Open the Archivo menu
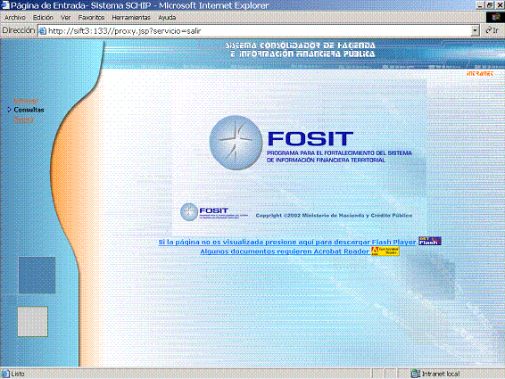 [15, 17]
